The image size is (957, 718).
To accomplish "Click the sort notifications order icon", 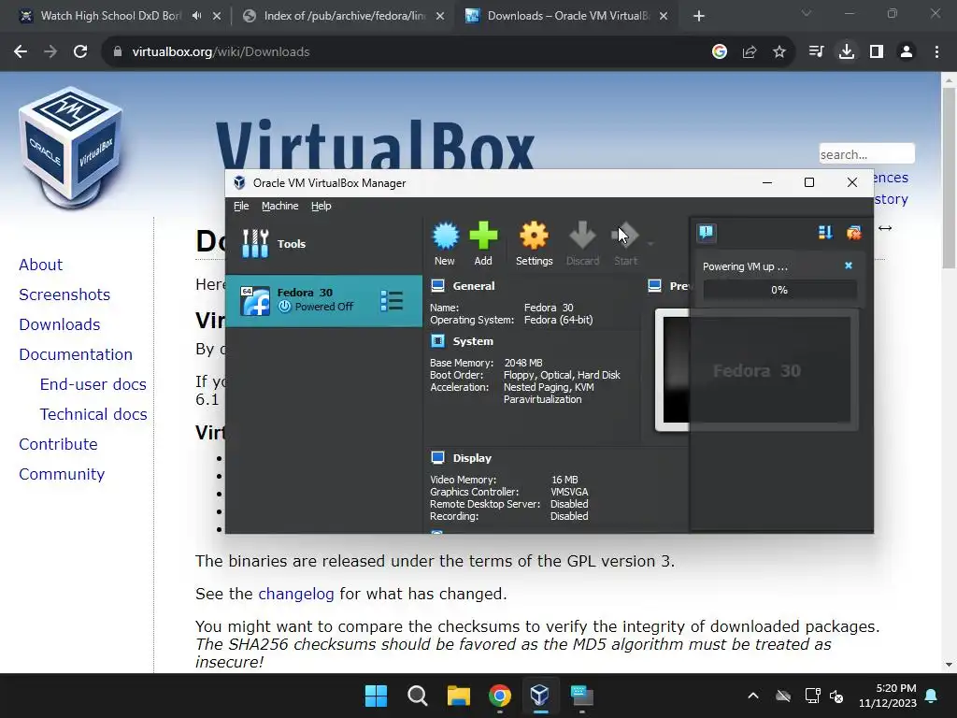I will (825, 232).
